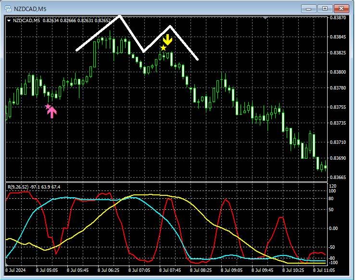Click the 8 Jul 06:25 time label
Screen dimensions: 355x280
click(108, 270)
